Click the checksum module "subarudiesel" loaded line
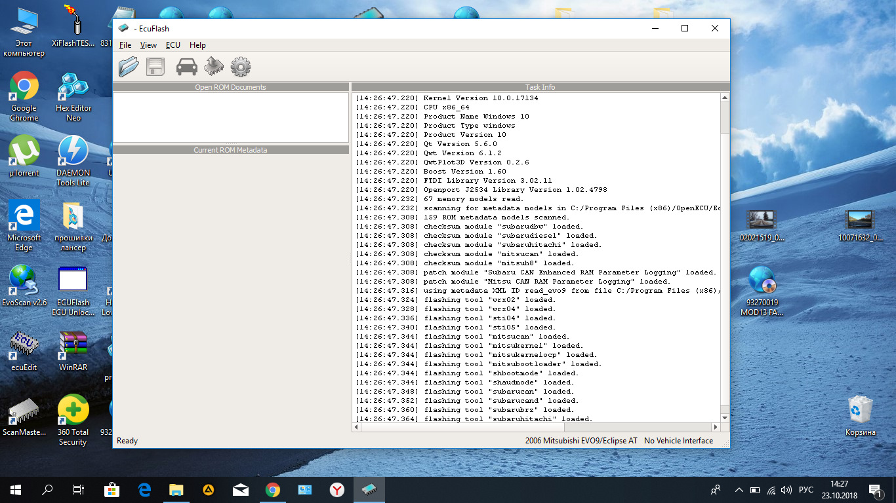Screen dimensions: 896x503 476,236
